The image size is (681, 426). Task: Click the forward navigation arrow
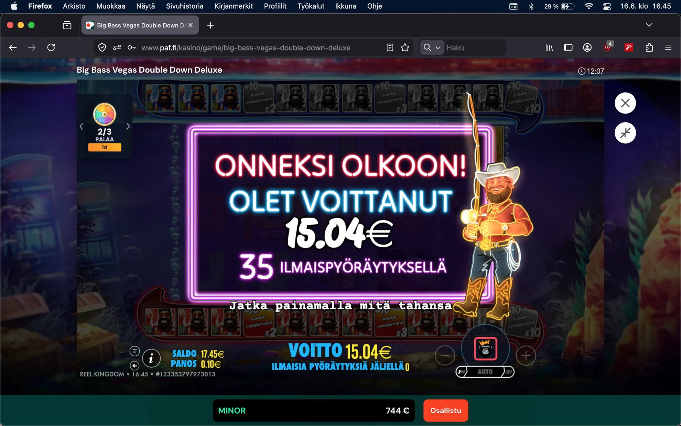pos(32,47)
